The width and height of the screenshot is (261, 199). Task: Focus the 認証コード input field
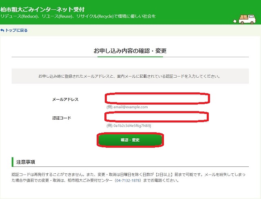coord(157,117)
